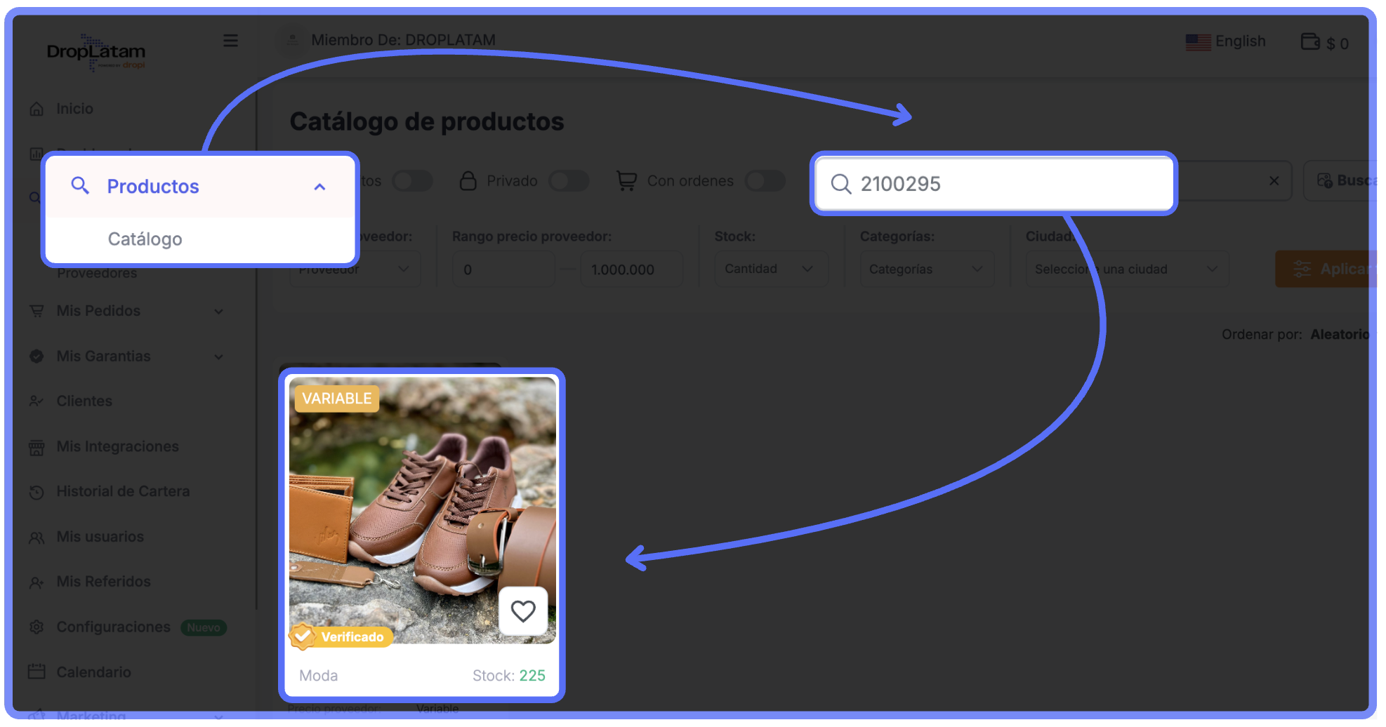Open Mis Pedidos in sidebar
This screenshot has width=1386, height=727.
tap(98, 311)
